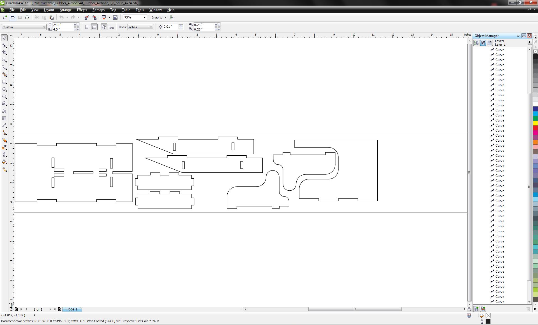Screen dimensions: 538x325
Task: Pick the yellow color swatch
Action: [535, 123]
